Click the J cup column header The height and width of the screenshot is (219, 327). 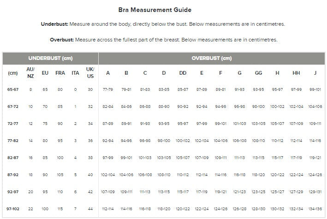click(315, 73)
